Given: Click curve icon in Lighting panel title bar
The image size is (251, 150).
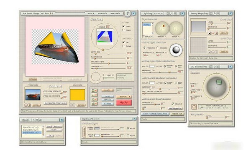Looking at the screenshot, I should pyautogui.click(x=172, y=14).
